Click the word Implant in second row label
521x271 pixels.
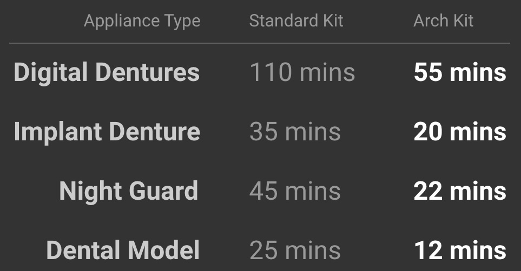coord(58,132)
